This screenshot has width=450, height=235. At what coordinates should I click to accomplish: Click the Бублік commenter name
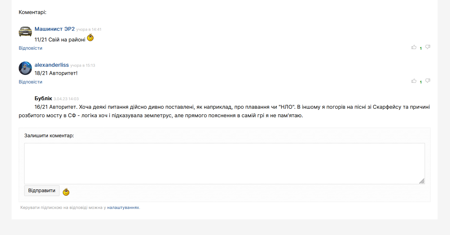[x=43, y=98]
